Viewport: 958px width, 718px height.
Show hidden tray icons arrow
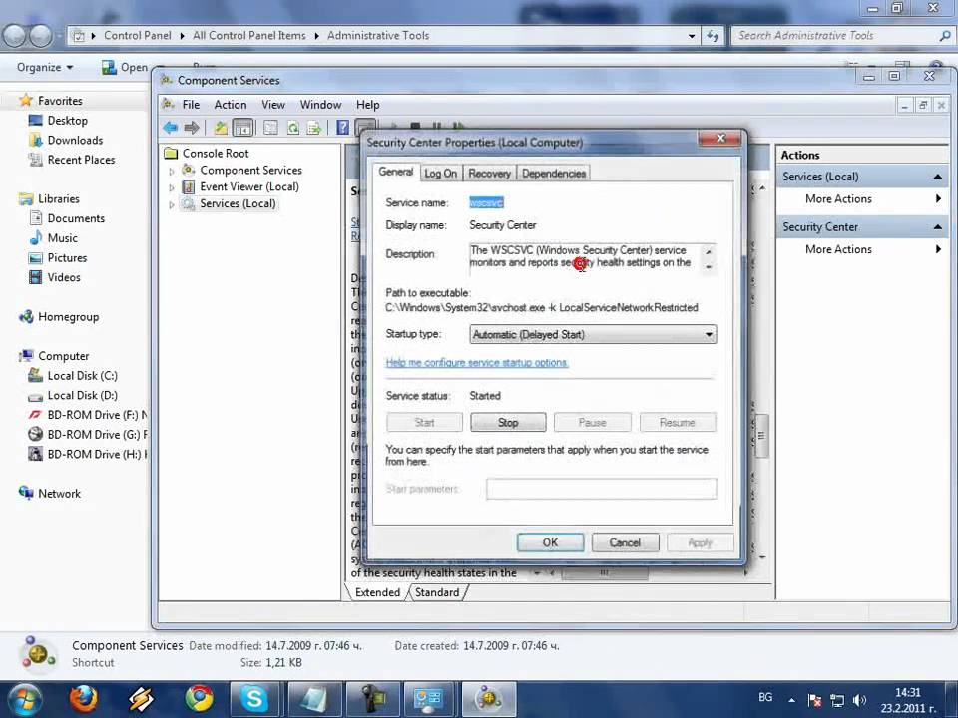791,700
